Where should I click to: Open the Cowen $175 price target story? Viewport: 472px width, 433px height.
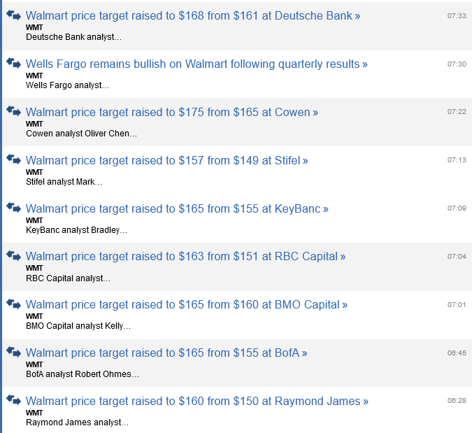pos(168,112)
